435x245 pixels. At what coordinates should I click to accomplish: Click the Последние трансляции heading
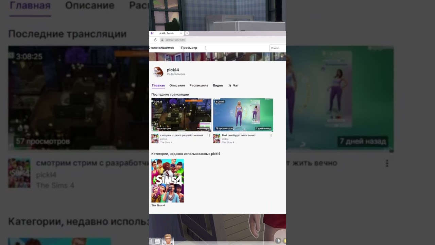170,95
